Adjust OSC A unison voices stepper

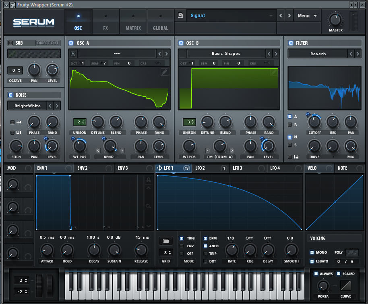click(x=80, y=122)
